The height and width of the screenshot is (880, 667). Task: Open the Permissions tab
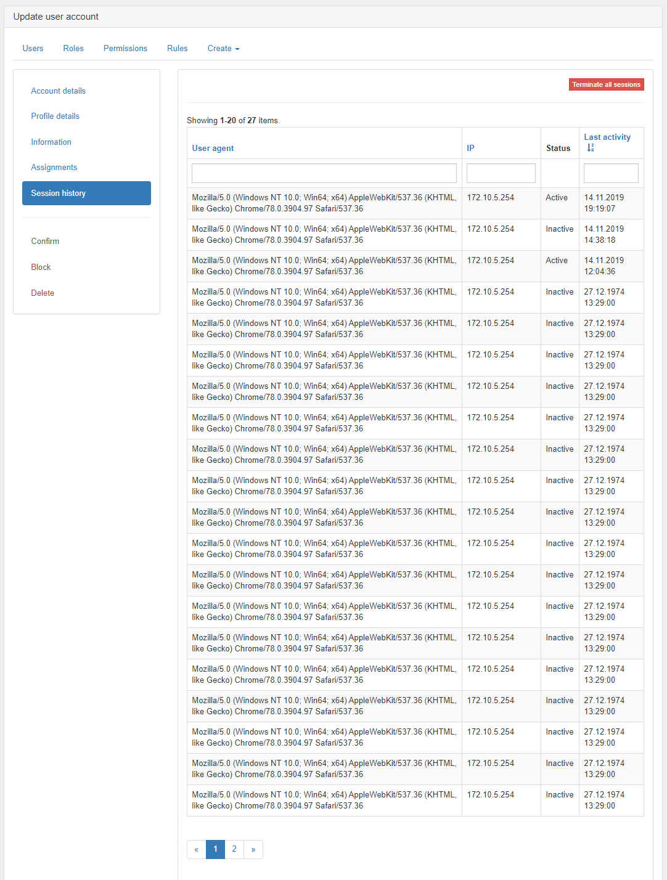(125, 48)
